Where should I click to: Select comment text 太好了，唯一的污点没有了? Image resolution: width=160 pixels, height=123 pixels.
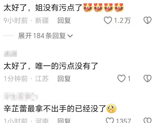[x=51, y=66]
